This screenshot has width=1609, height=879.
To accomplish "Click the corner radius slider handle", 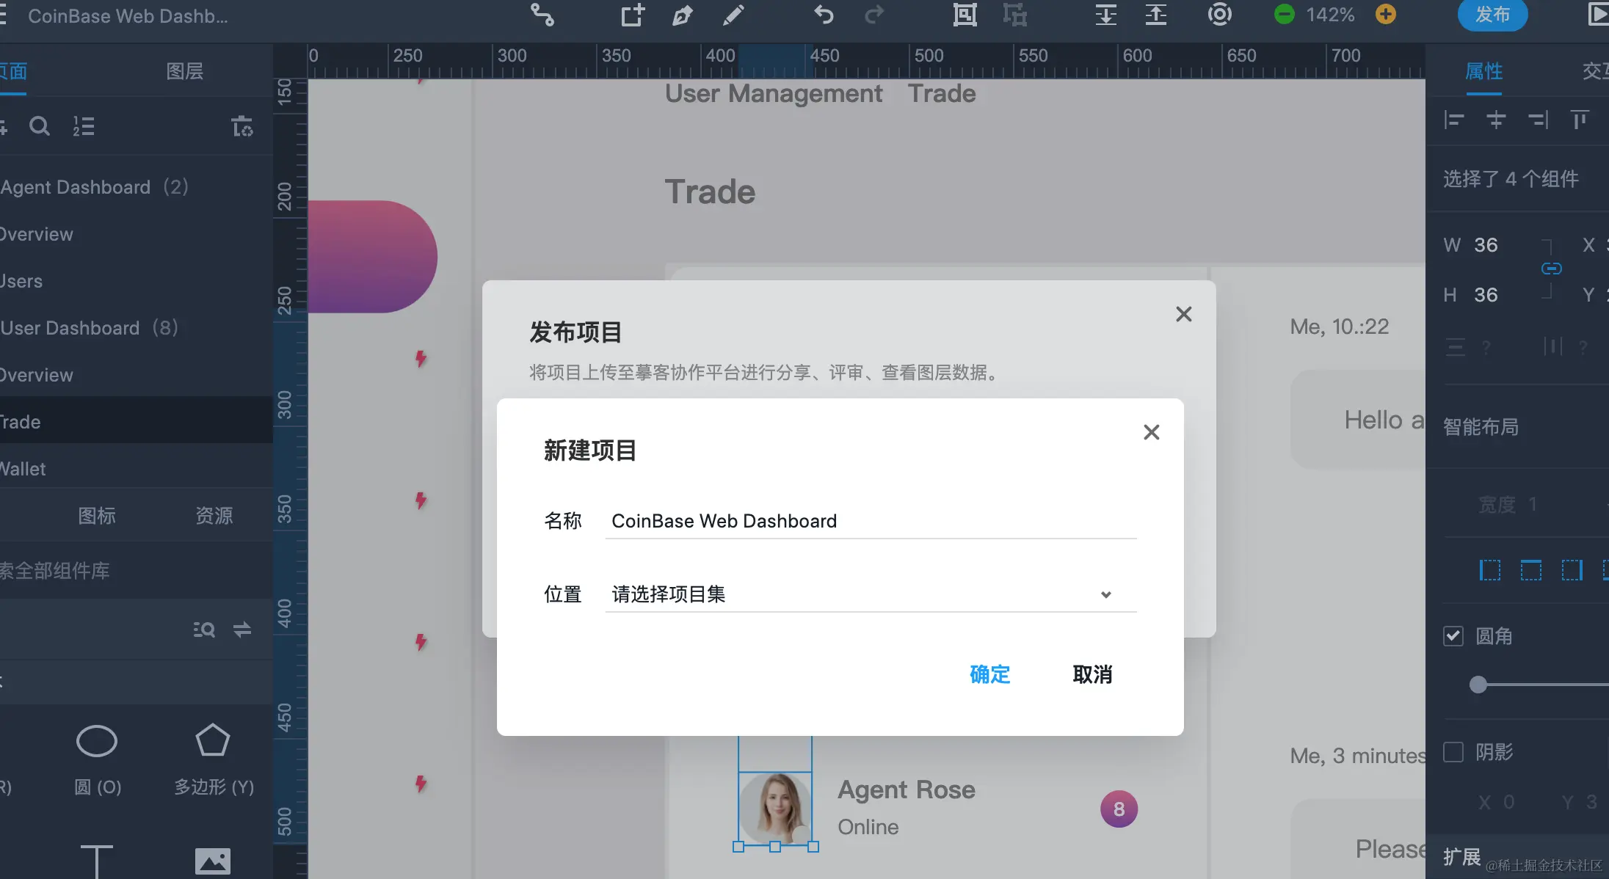I will (x=1478, y=685).
